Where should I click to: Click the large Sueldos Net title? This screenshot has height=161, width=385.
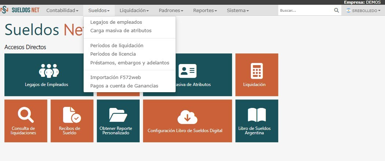tap(44, 30)
